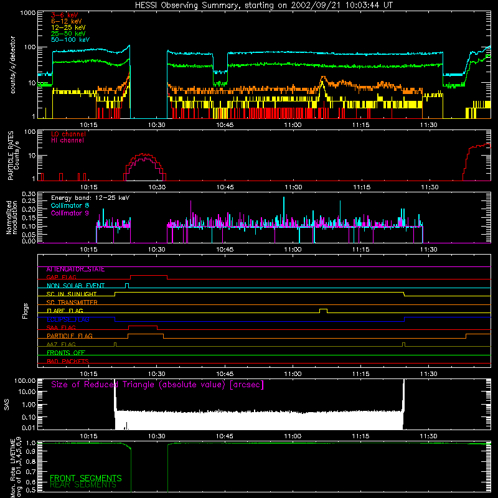Click the Energy band: 12-25 keV label

click(x=90, y=198)
